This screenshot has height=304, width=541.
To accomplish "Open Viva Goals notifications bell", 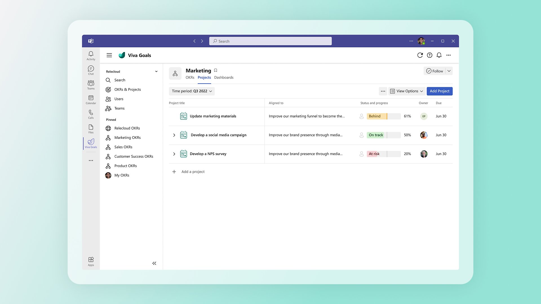I will (439, 55).
